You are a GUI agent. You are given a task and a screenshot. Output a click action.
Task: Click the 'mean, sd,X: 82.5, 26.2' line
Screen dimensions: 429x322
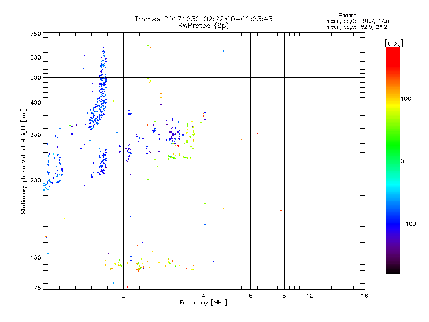tap(357, 27)
